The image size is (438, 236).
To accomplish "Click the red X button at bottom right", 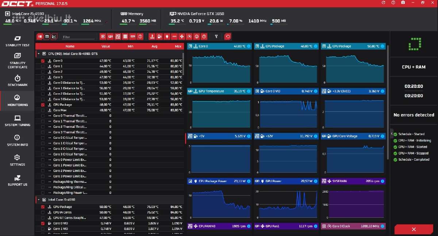I will point(414,229).
